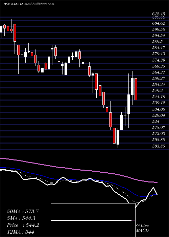Click the 569.35 price label

pos(159,66)
